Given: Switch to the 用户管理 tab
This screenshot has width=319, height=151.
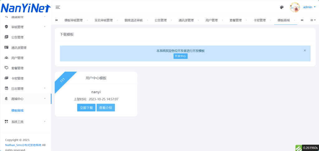Looking at the screenshot, I should pyautogui.click(x=212, y=20).
